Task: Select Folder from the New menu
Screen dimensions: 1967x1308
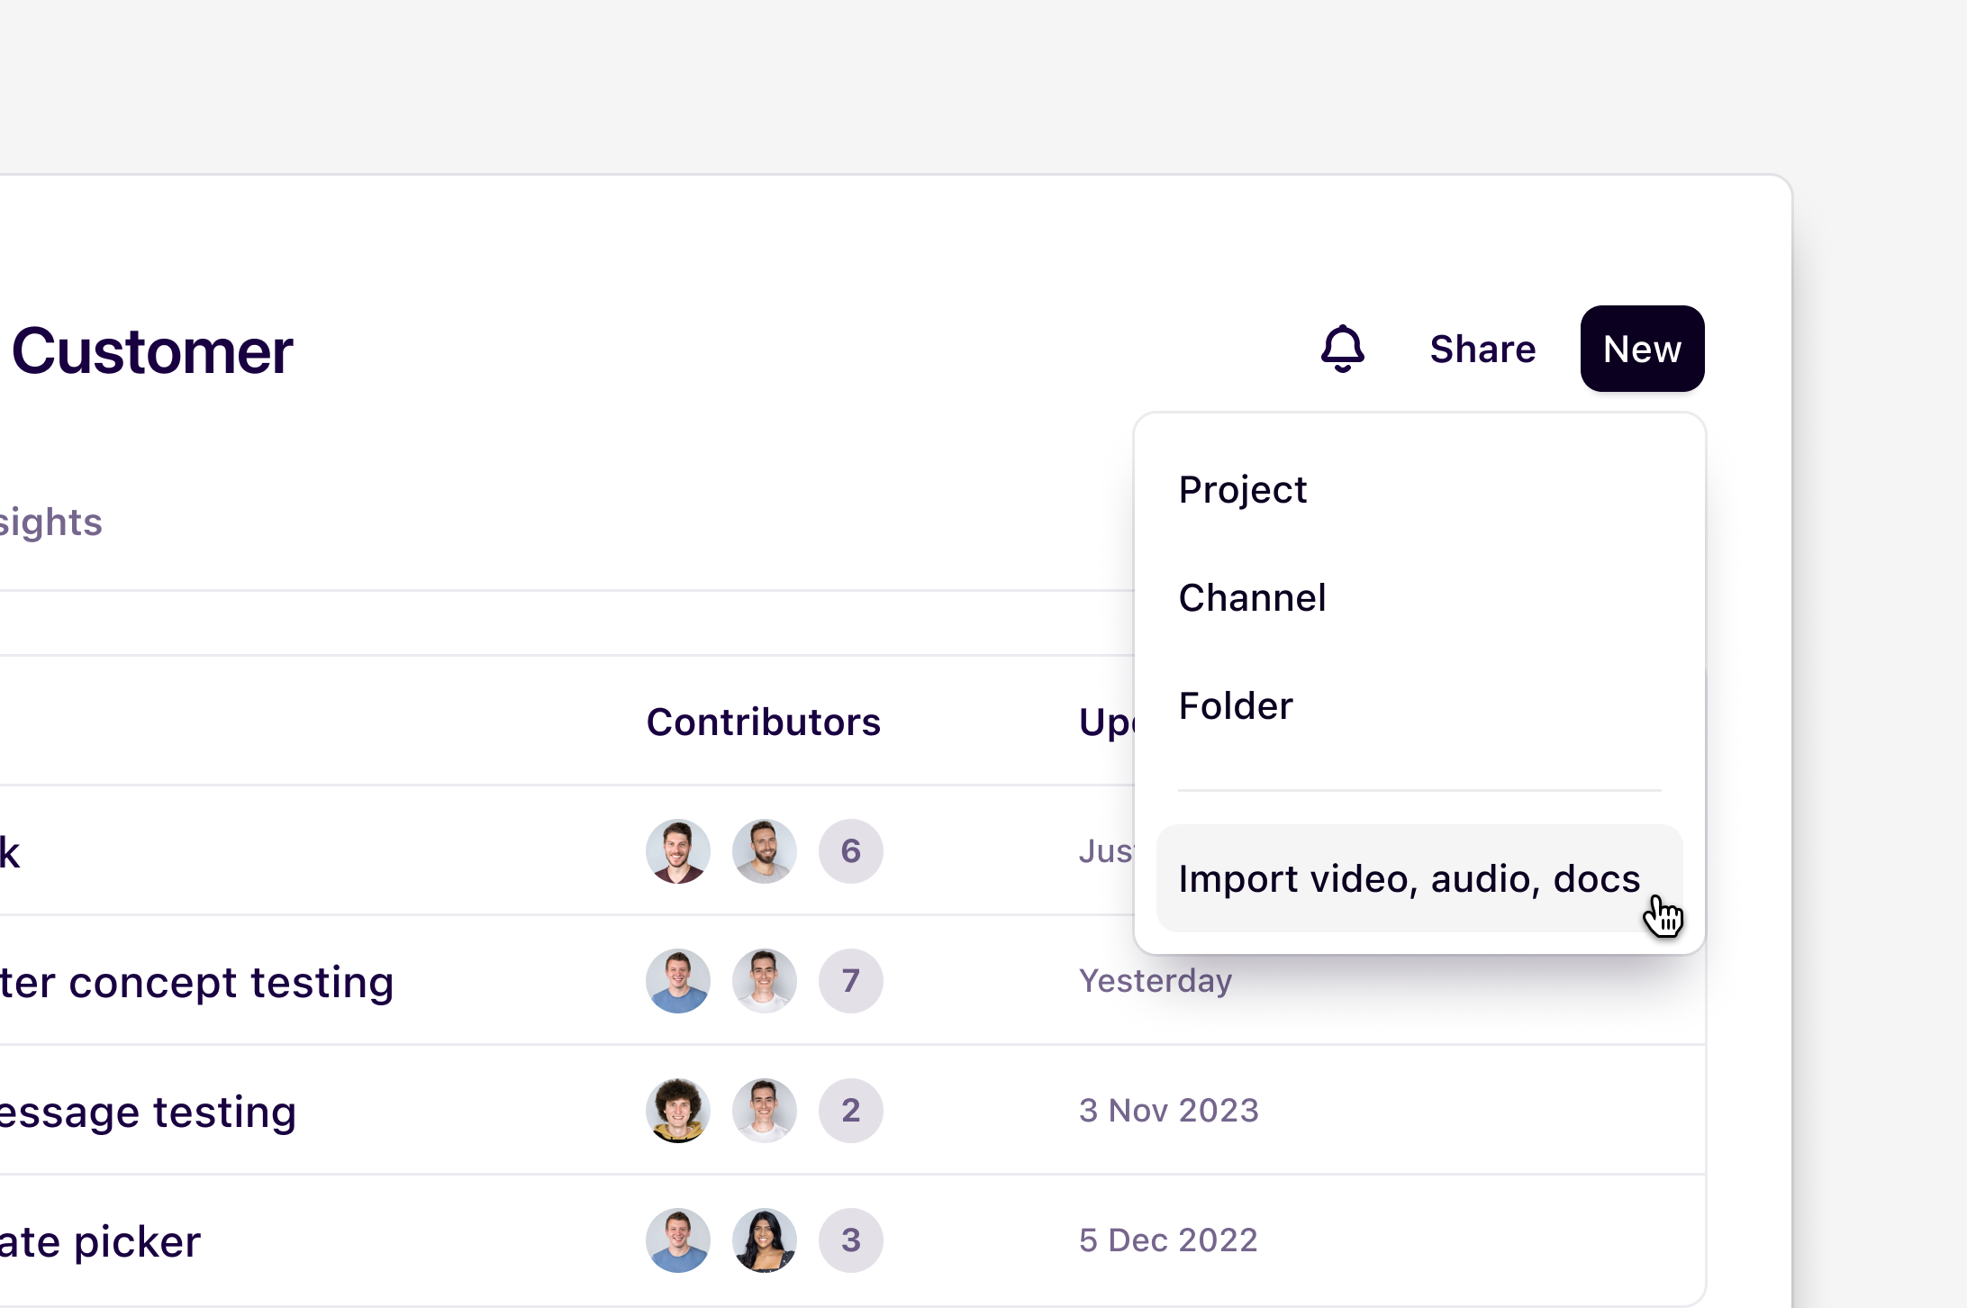Action: tap(1235, 706)
